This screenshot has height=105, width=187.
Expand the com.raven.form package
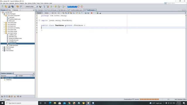point(4,24)
